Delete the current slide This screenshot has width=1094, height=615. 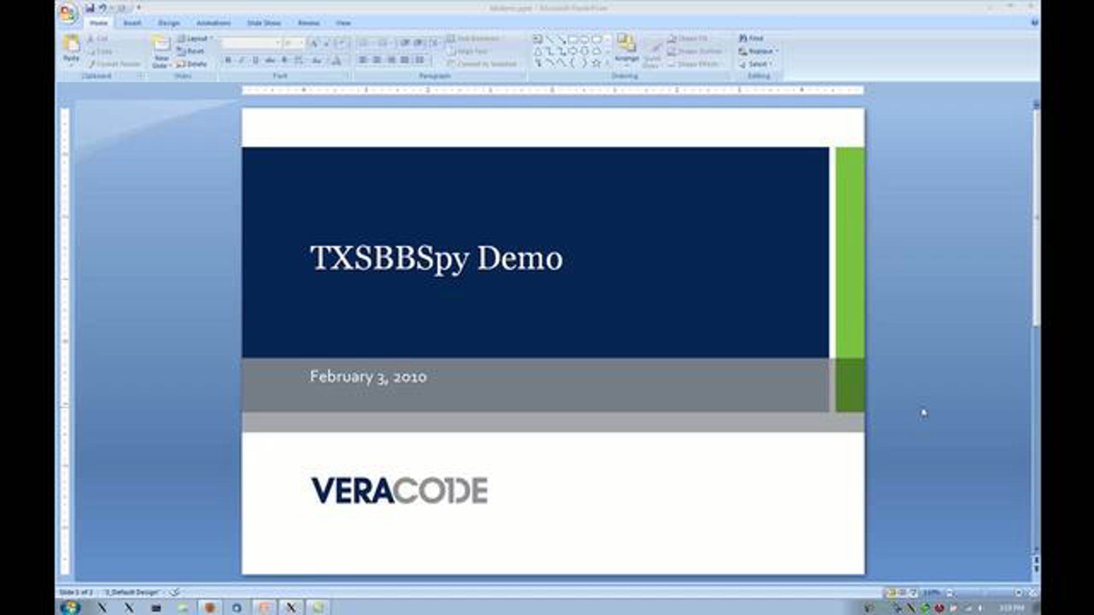[x=192, y=64]
